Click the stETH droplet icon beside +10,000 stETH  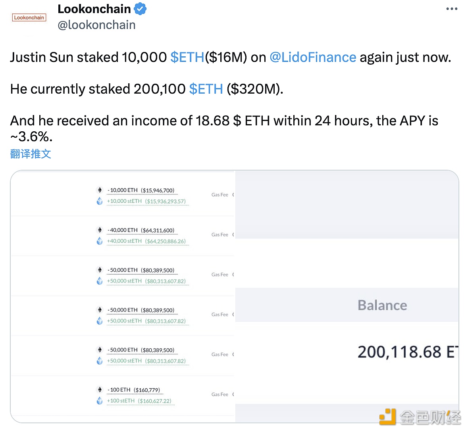click(100, 201)
